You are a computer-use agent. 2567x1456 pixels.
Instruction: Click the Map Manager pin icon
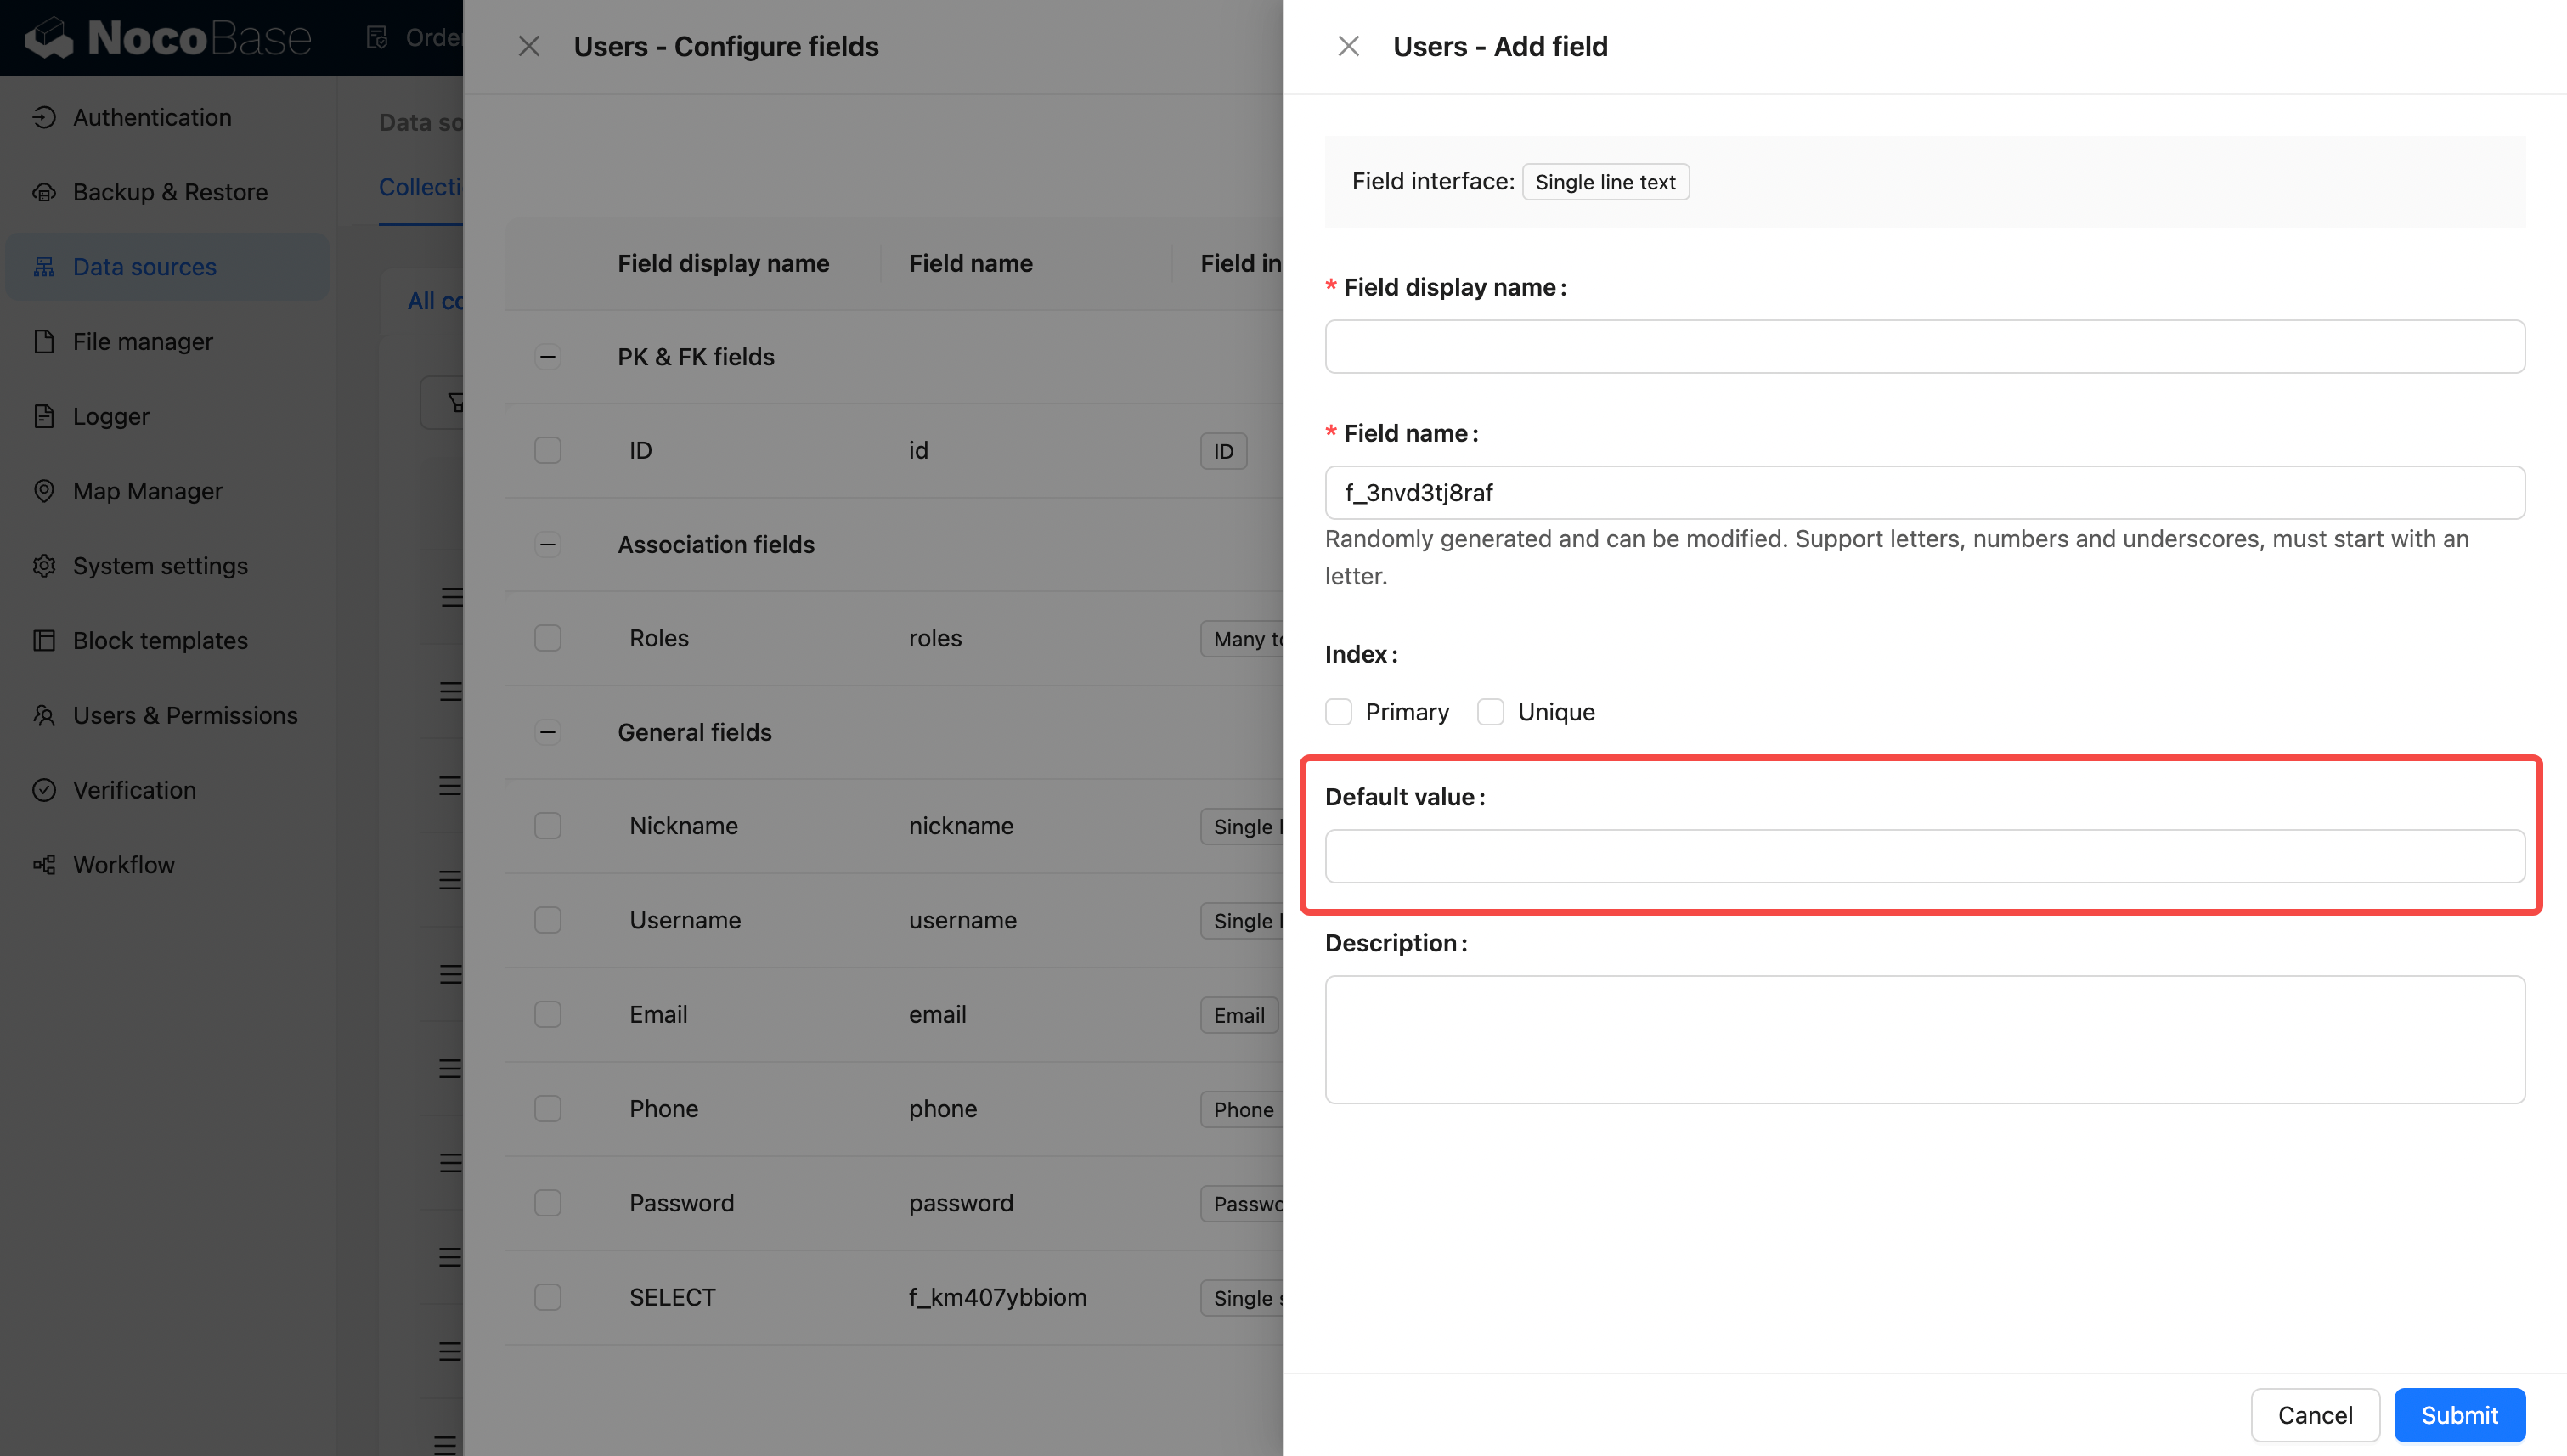tap(43, 491)
